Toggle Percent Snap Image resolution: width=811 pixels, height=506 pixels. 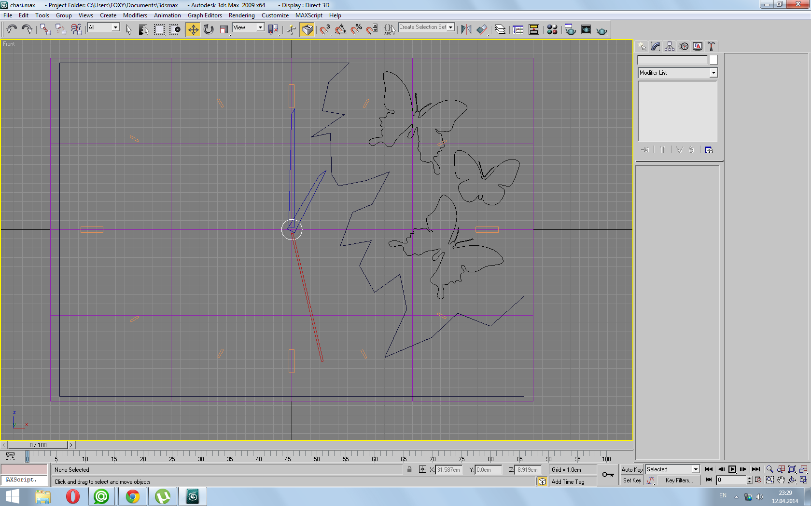[356, 30]
